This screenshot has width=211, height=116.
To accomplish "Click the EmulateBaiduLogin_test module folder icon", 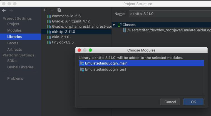I will 82,69.
